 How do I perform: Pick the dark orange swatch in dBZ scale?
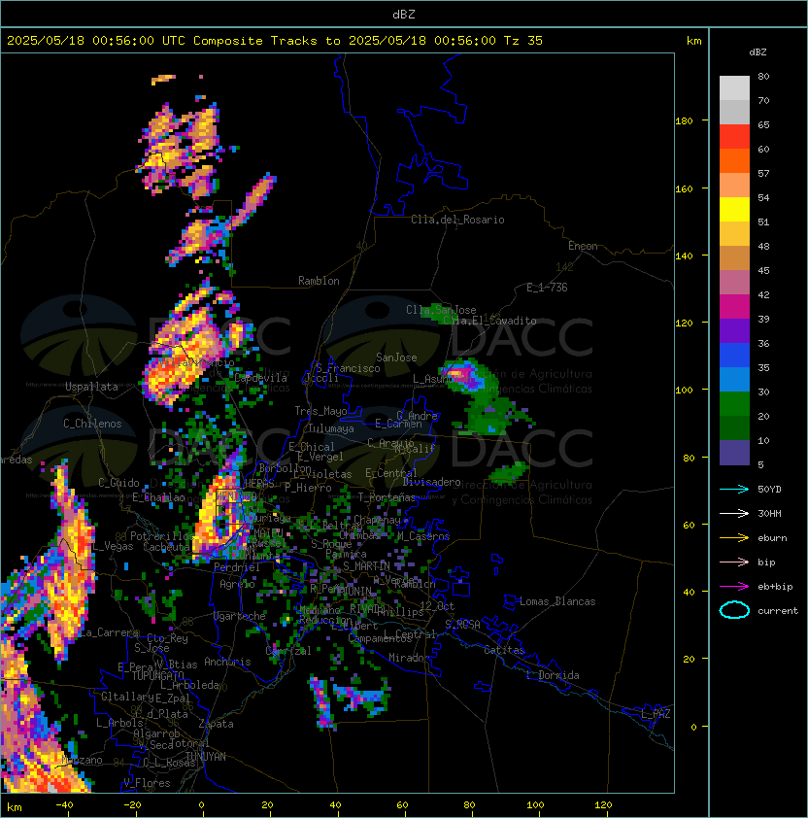point(734,160)
